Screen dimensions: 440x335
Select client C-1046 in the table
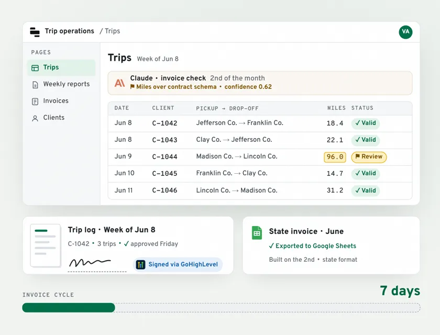point(164,191)
